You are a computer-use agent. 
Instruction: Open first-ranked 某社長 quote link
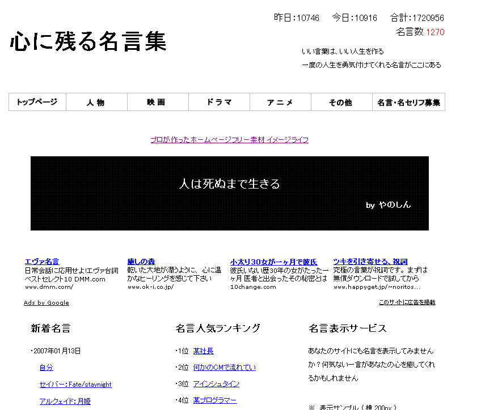(203, 351)
